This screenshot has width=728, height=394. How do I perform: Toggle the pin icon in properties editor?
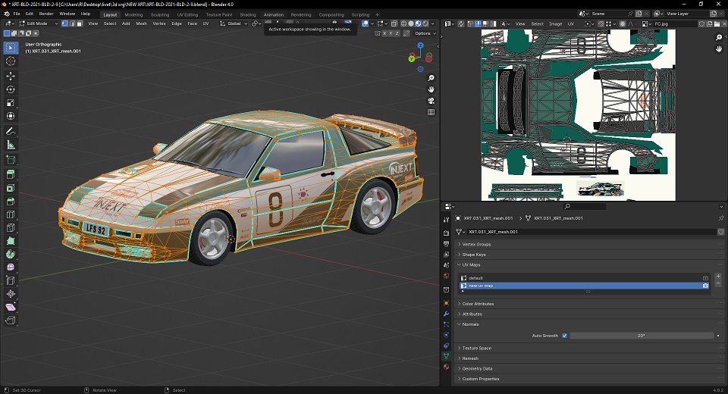click(x=720, y=218)
